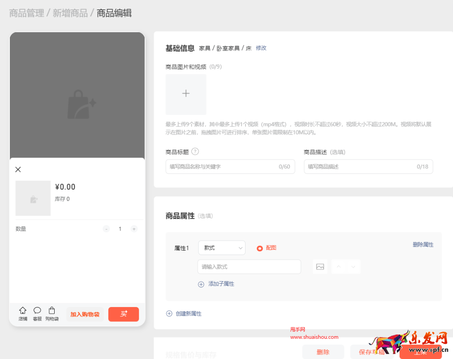The height and width of the screenshot is (359, 453).
Task: Click the 填写商品名称与关键字 title input field
Action: (230, 166)
